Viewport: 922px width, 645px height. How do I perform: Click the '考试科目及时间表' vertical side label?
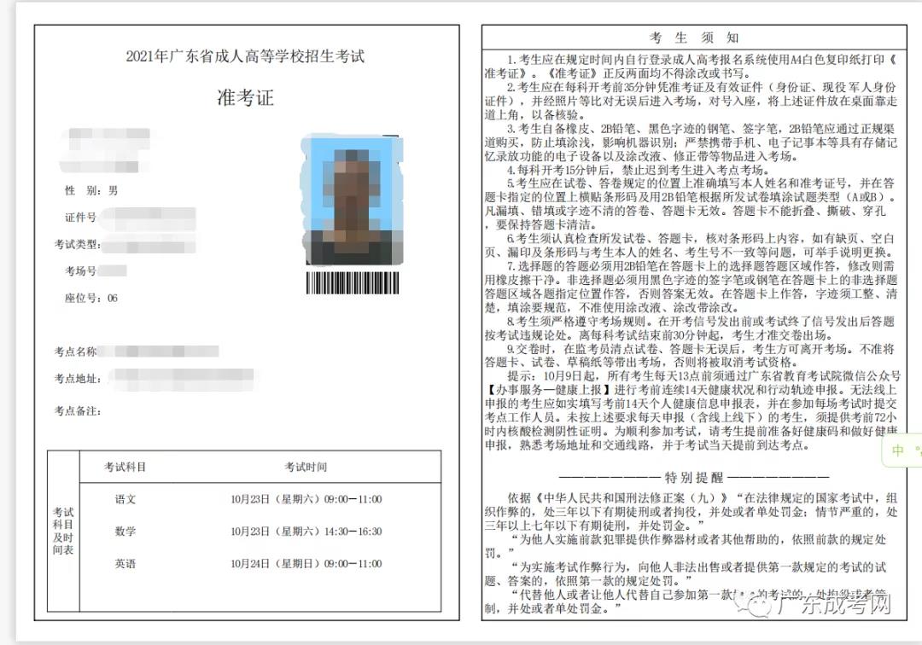63,531
